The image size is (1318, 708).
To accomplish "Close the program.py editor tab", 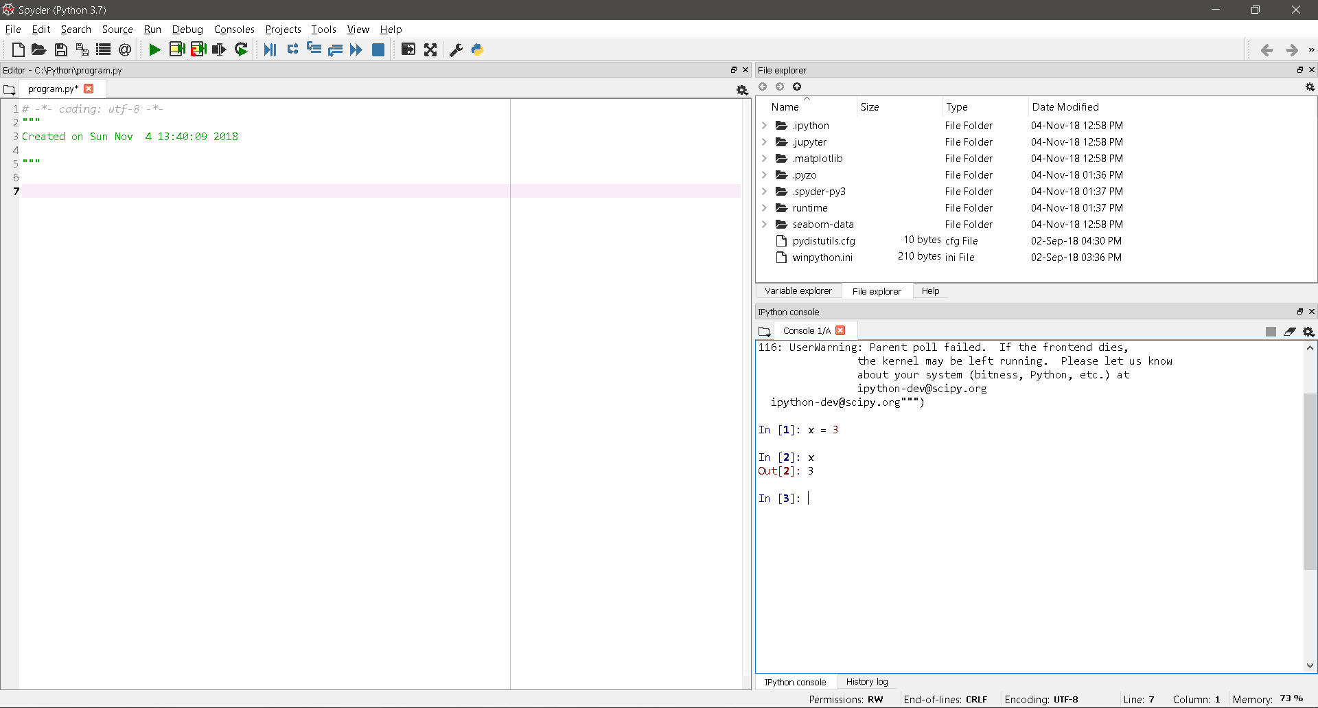I will (89, 89).
